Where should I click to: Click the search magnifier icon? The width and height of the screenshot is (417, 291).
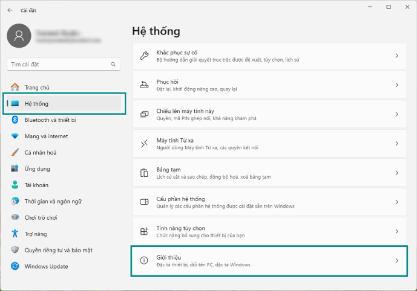[113, 64]
